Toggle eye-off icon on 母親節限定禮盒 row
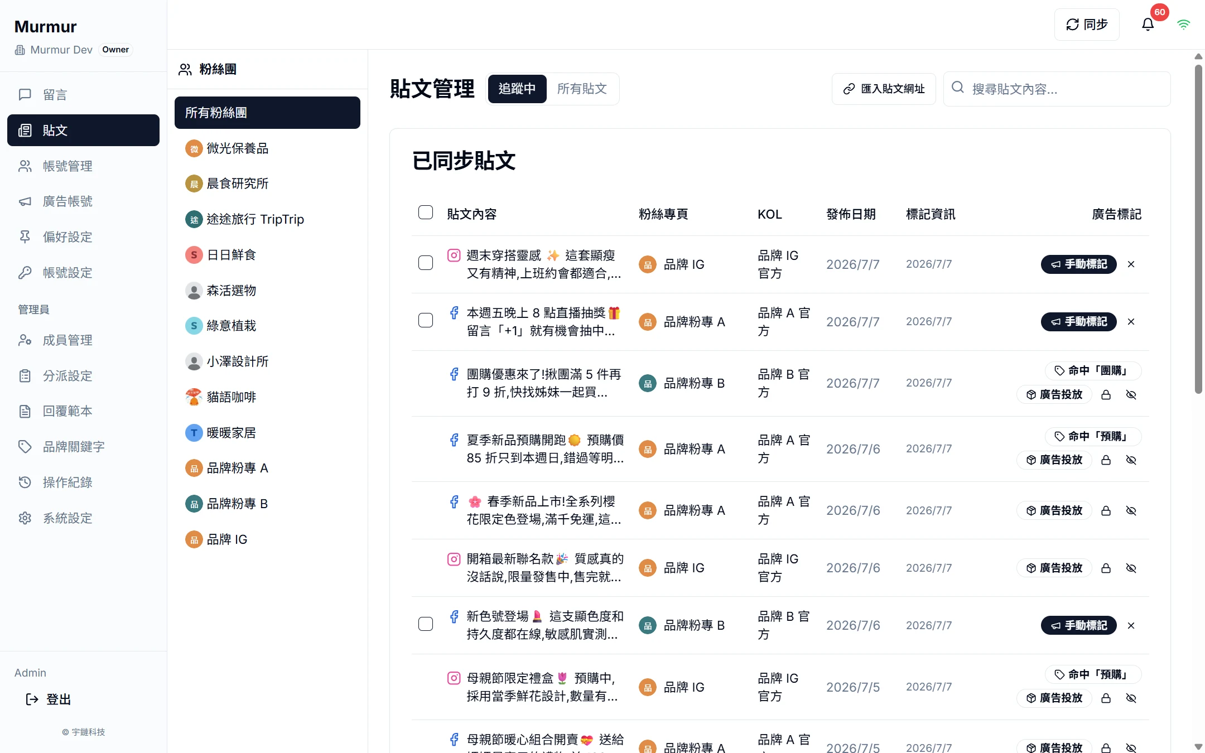1205x753 pixels. [x=1131, y=698]
